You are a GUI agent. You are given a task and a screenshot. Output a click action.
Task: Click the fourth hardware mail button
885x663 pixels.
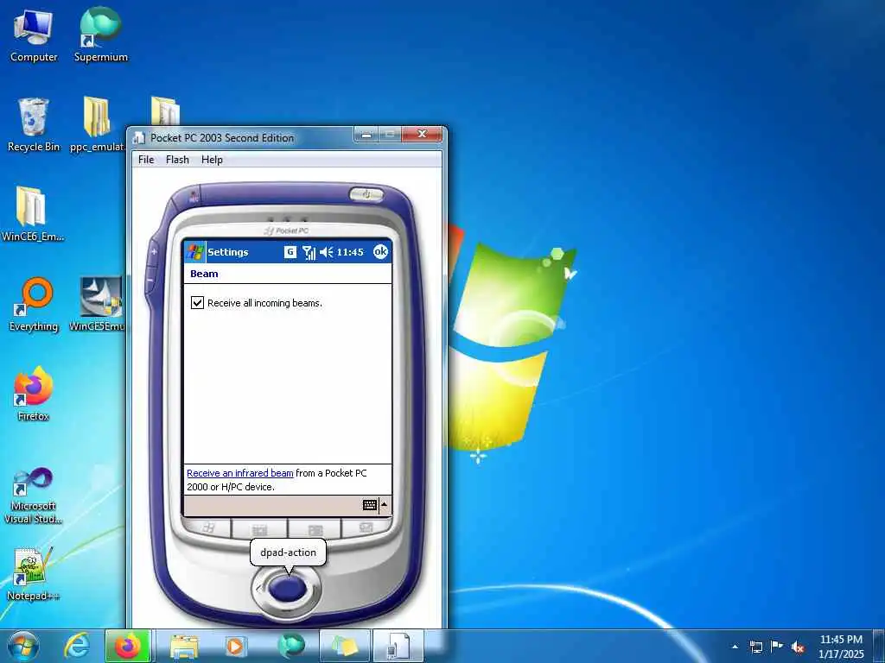(x=366, y=528)
